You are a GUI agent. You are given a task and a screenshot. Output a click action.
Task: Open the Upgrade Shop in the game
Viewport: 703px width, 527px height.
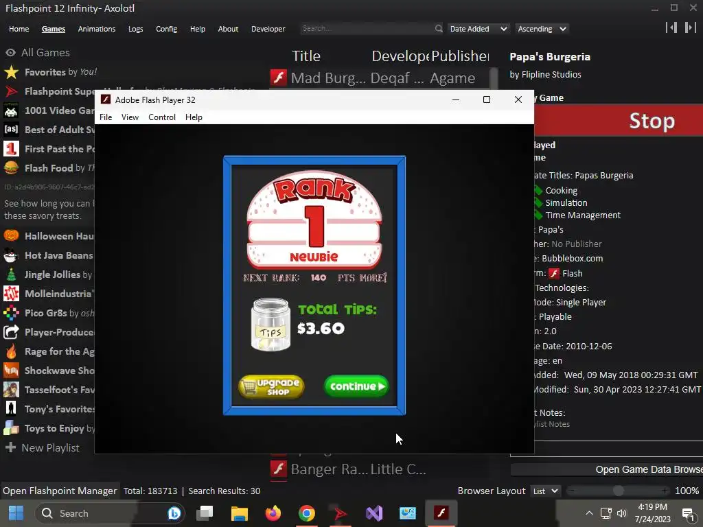click(x=271, y=386)
